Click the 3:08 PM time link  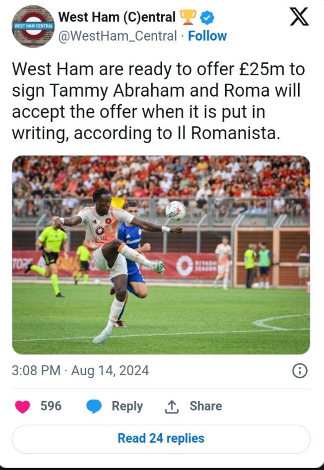tap(36, 371)
